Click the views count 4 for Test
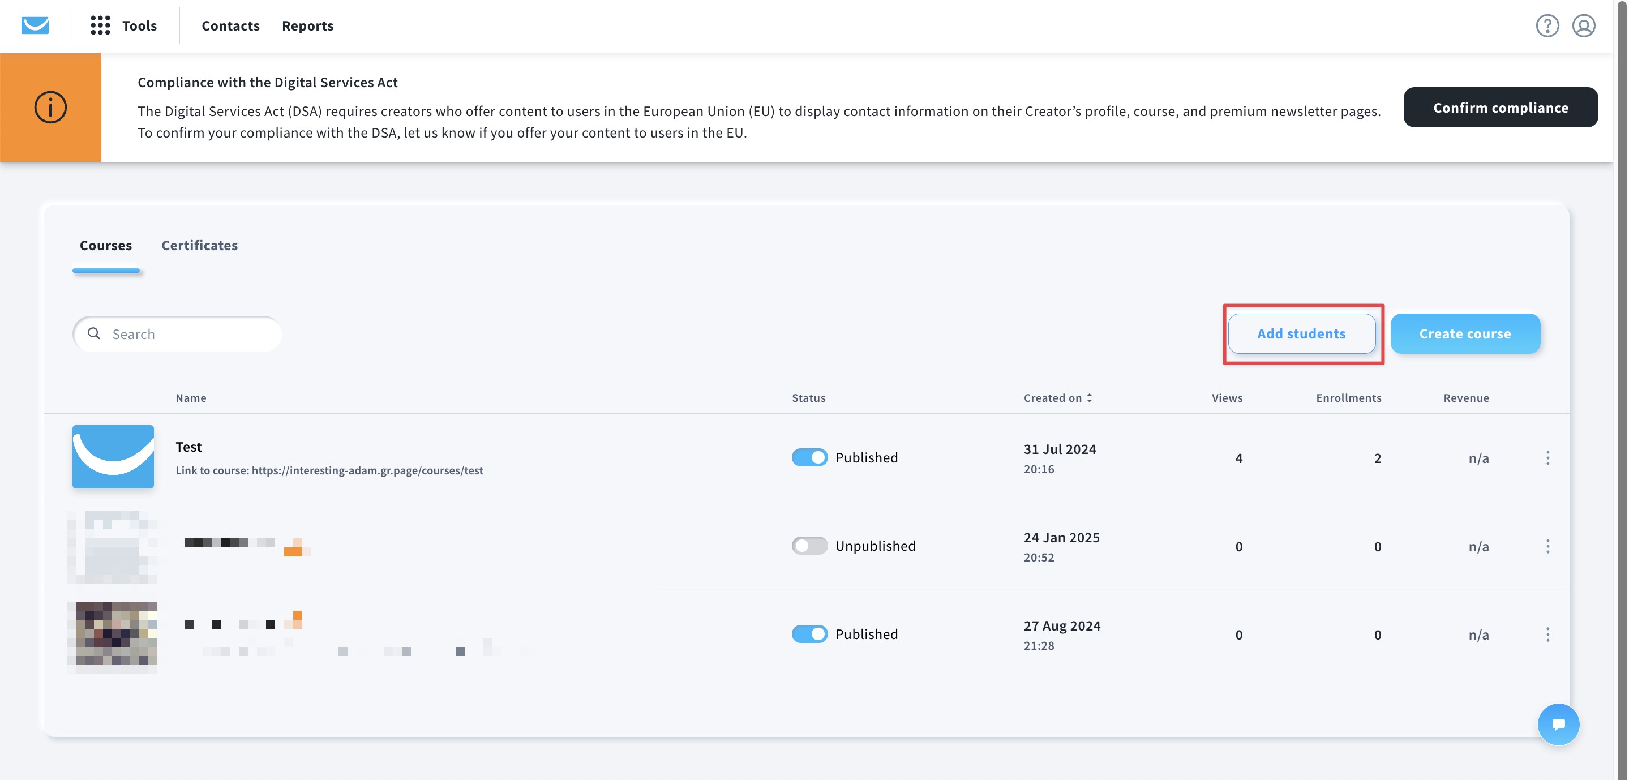This screenshot has width=1629, height=780. tap(1238, 458)
